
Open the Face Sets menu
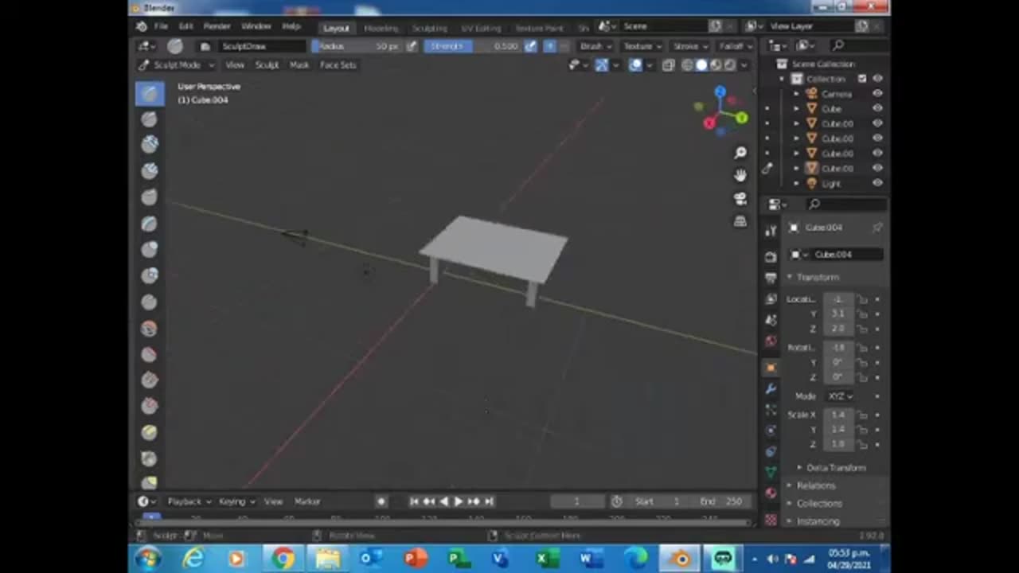(338, 65)
